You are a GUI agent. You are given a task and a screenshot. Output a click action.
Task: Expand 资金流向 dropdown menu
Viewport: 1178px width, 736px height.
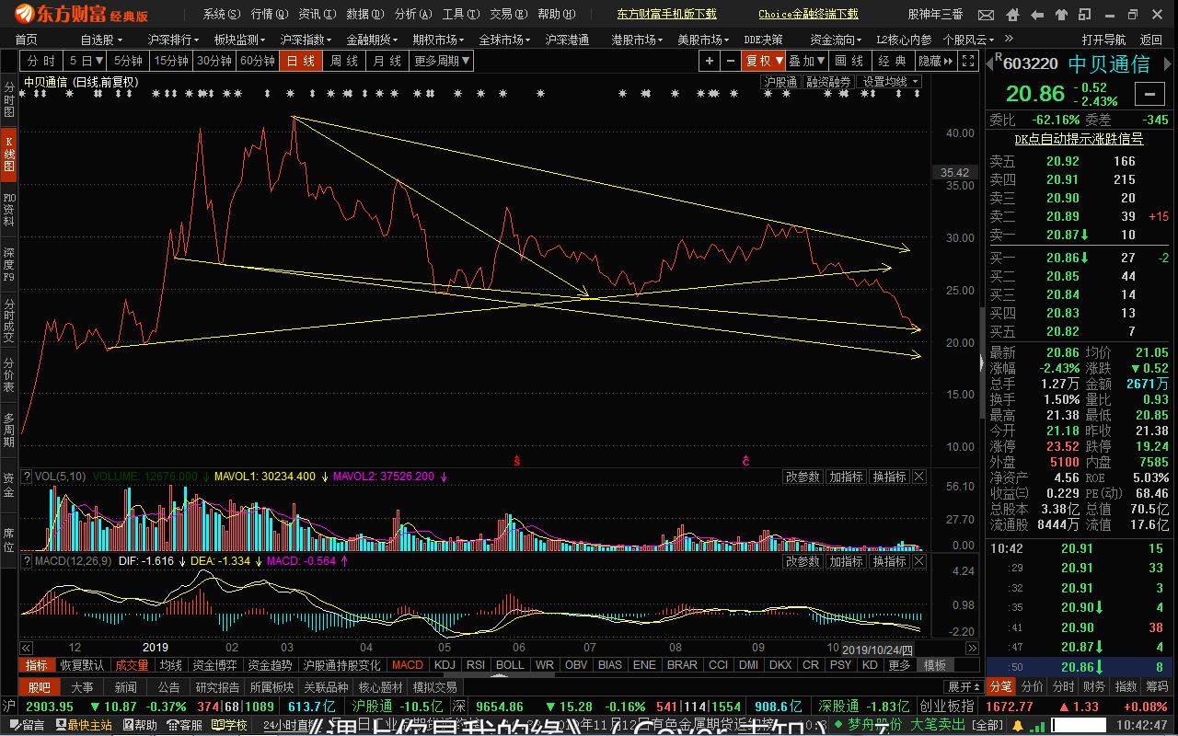[x=836, y=40]
